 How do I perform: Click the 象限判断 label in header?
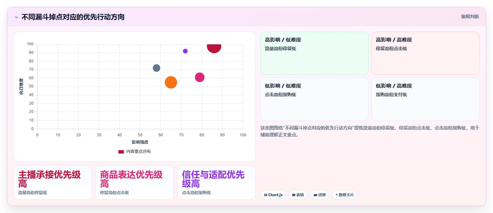point(470,16)
